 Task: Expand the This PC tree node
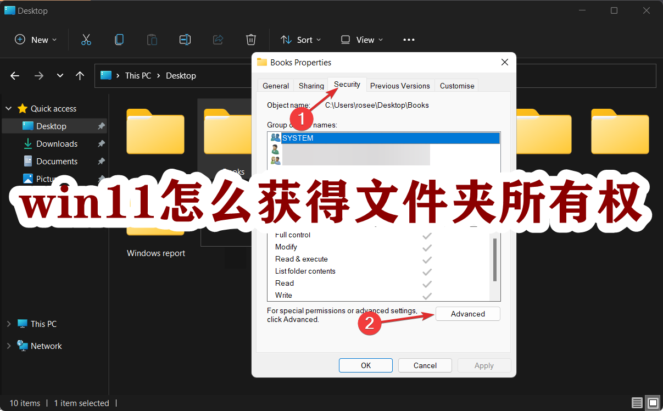click(9, 324)
